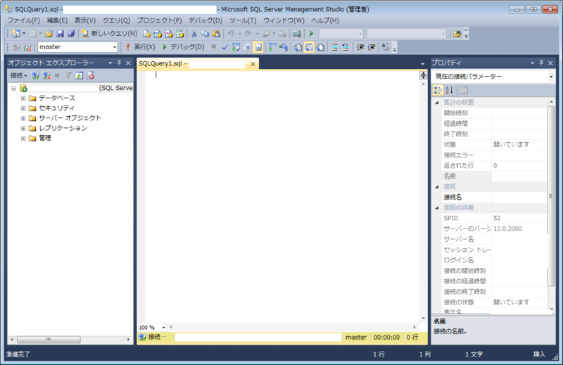This screenshot has width=563, height=365.
Task: Expand the データベース folder
Action: coord(23,98)
